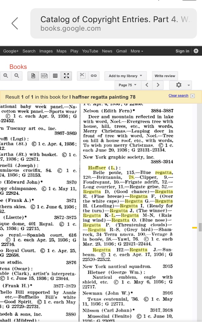Click the zoom in magnifier icon

pos(6,76)
